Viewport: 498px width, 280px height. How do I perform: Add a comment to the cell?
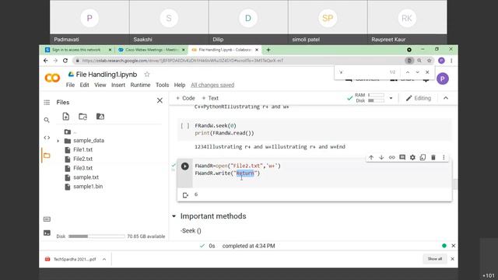(x=402, y=157)
